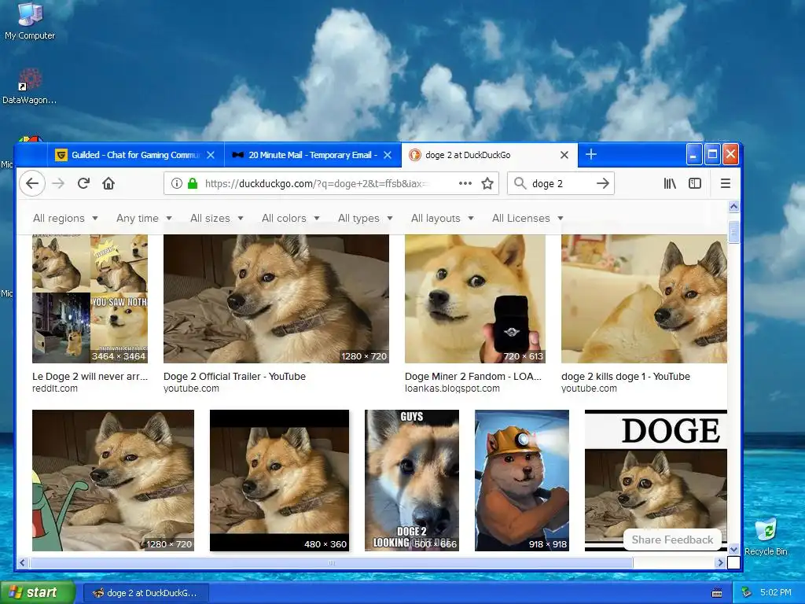
Task: Close the 20 Minute Mail tab
Action: [x=388, y=155]
